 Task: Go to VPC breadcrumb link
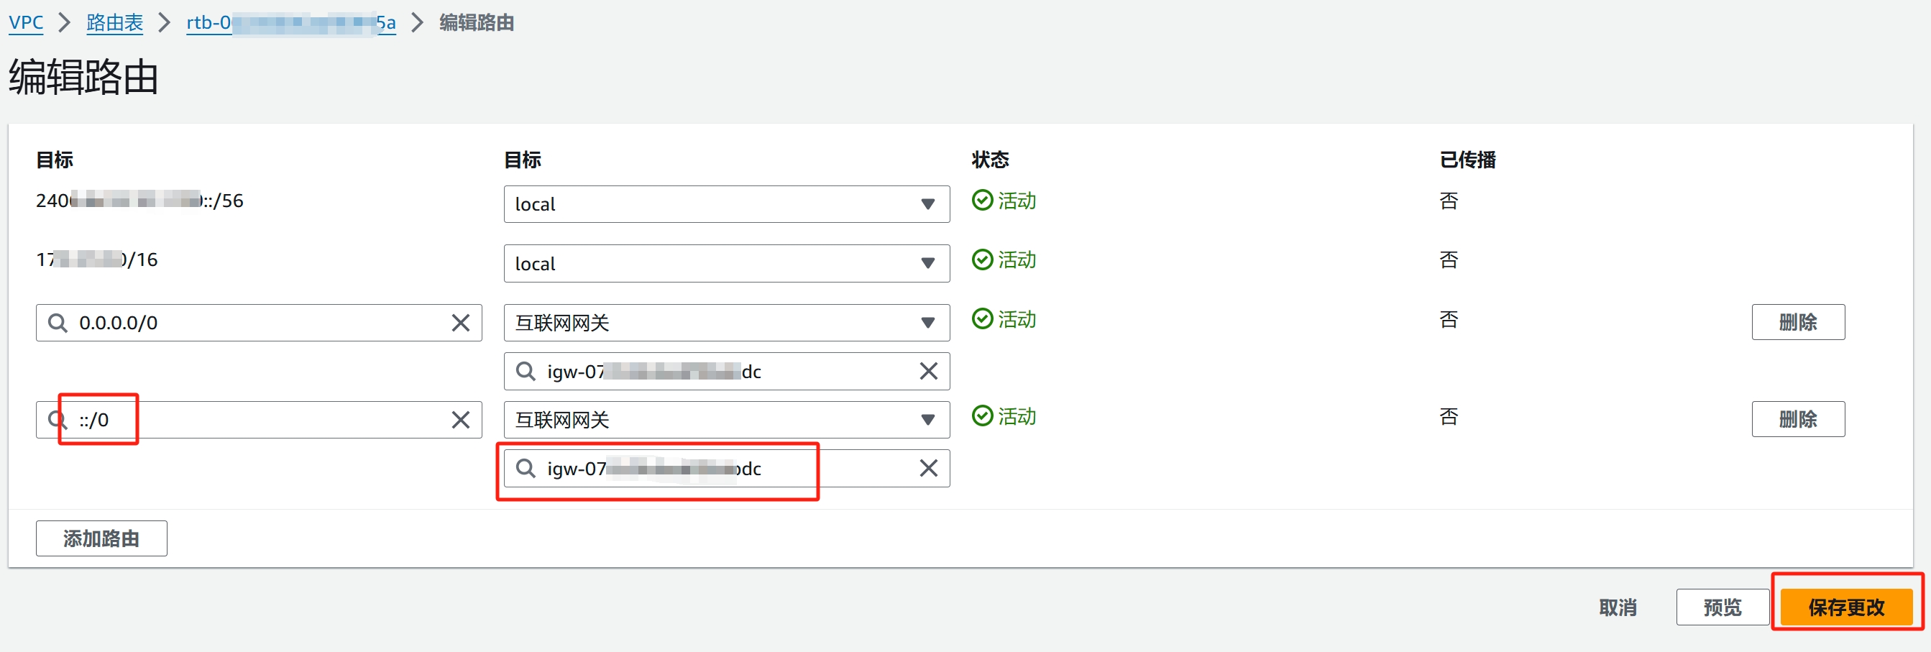26,22
